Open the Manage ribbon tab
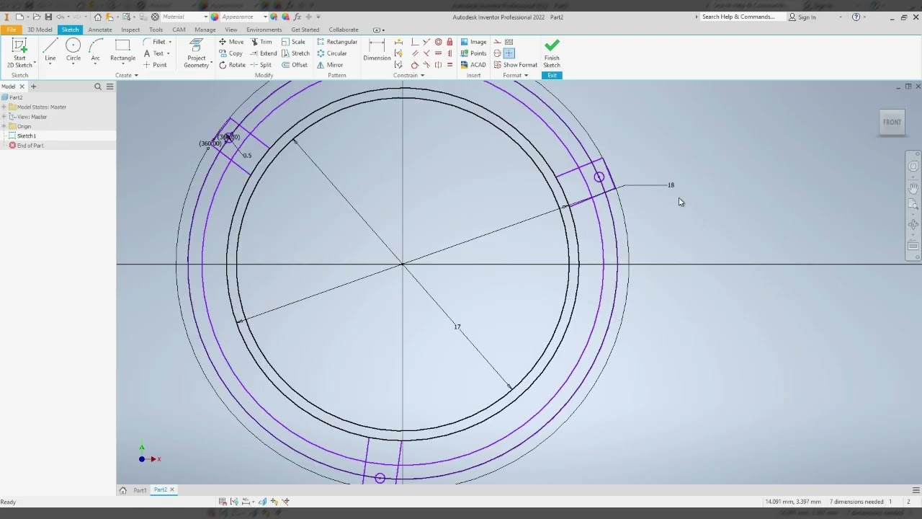This screenshot has height=519, width=922. click(205, 30)
